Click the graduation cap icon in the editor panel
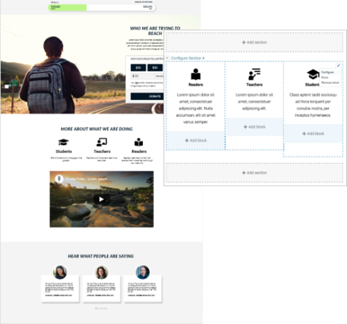This screenshot has height=324, width=347. (313, 74)
